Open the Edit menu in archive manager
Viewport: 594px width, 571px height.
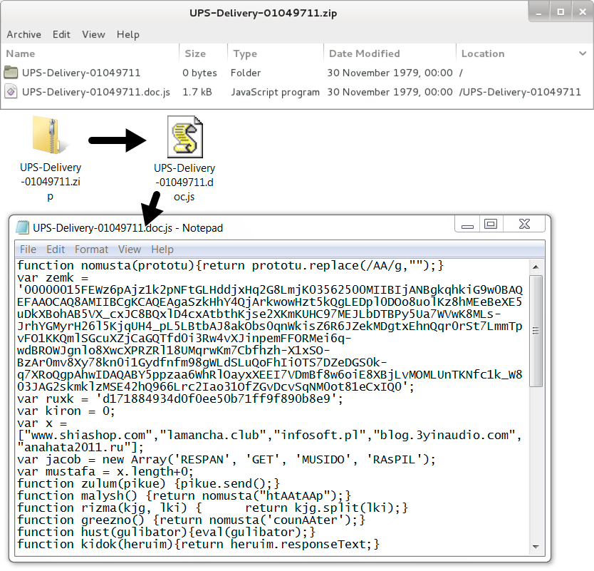(x=61, y=34)
